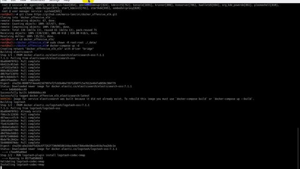Screen dimensions: 300x169
Task: Click the "remote: Compressing objects" line
Action: tap(35, 27)
